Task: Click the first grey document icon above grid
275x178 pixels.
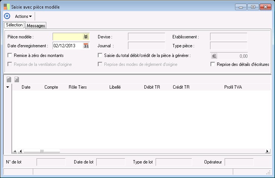Action: 9,79
